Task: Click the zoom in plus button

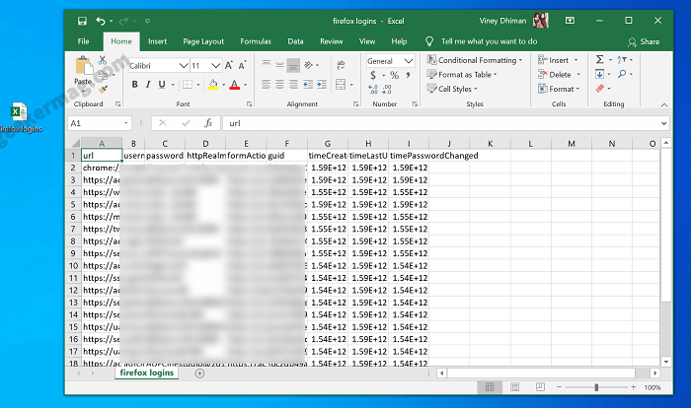Action: [x=634, y=387]
